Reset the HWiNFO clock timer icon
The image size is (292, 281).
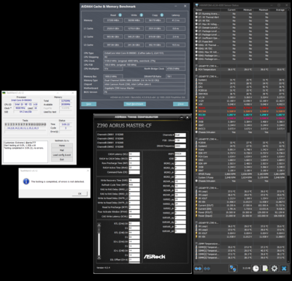point(255,269)
